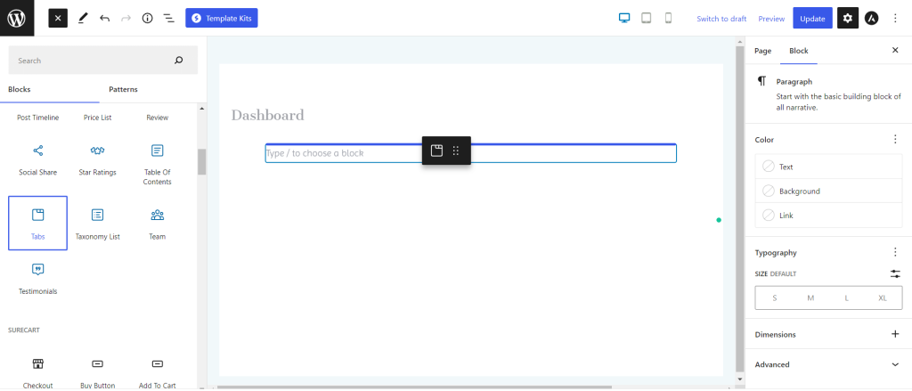Open the top bar options menu

tap(895, 18)
